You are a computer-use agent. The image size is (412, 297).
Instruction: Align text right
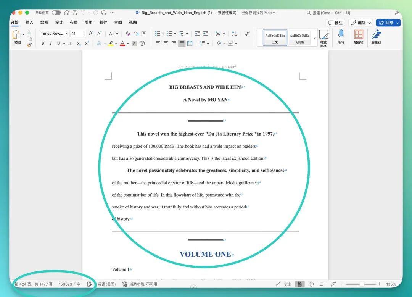[174, 44]
